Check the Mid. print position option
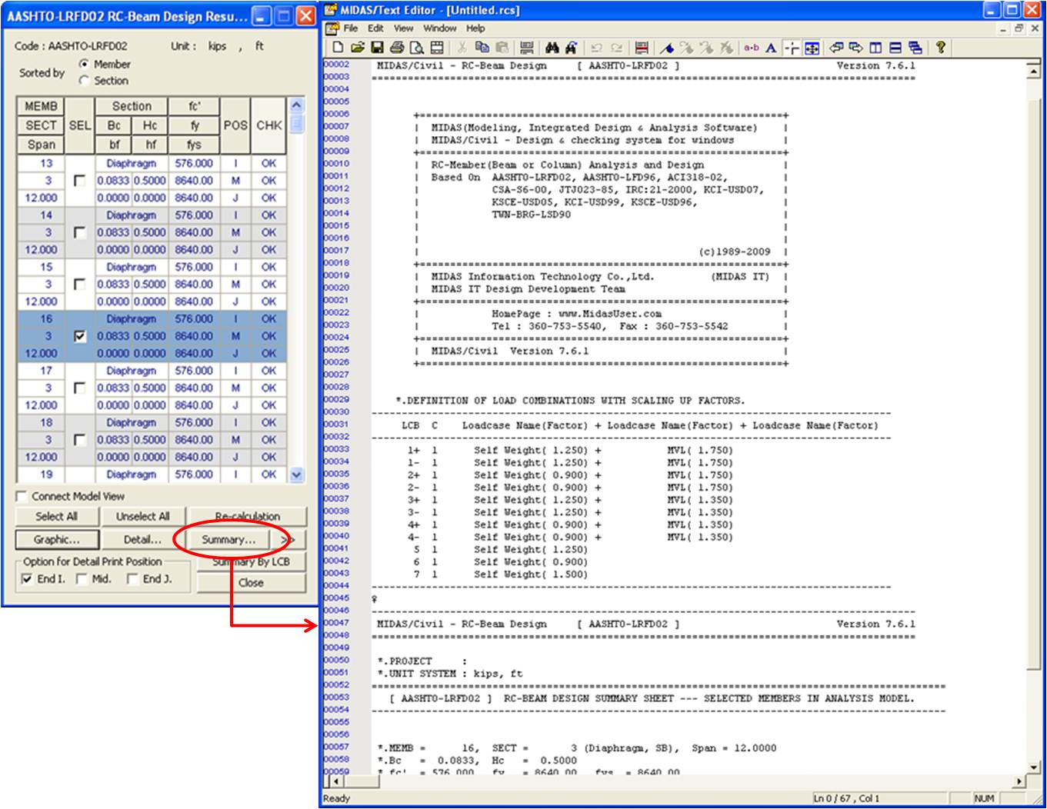This screenshot has width=1047, height=809. coord(82,579)
